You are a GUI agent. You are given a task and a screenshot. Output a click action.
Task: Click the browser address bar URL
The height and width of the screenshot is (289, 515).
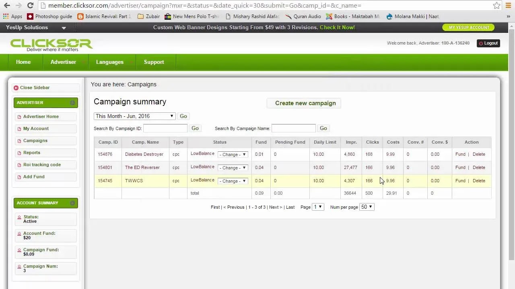point(205,5)
